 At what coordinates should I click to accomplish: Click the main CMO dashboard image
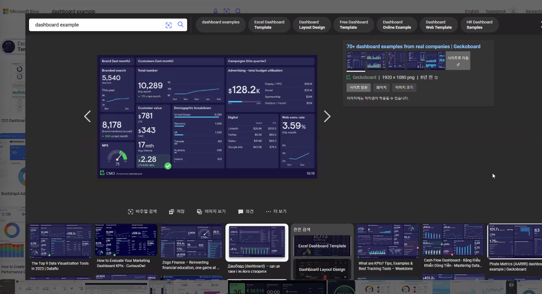click(x=207, y=116)
